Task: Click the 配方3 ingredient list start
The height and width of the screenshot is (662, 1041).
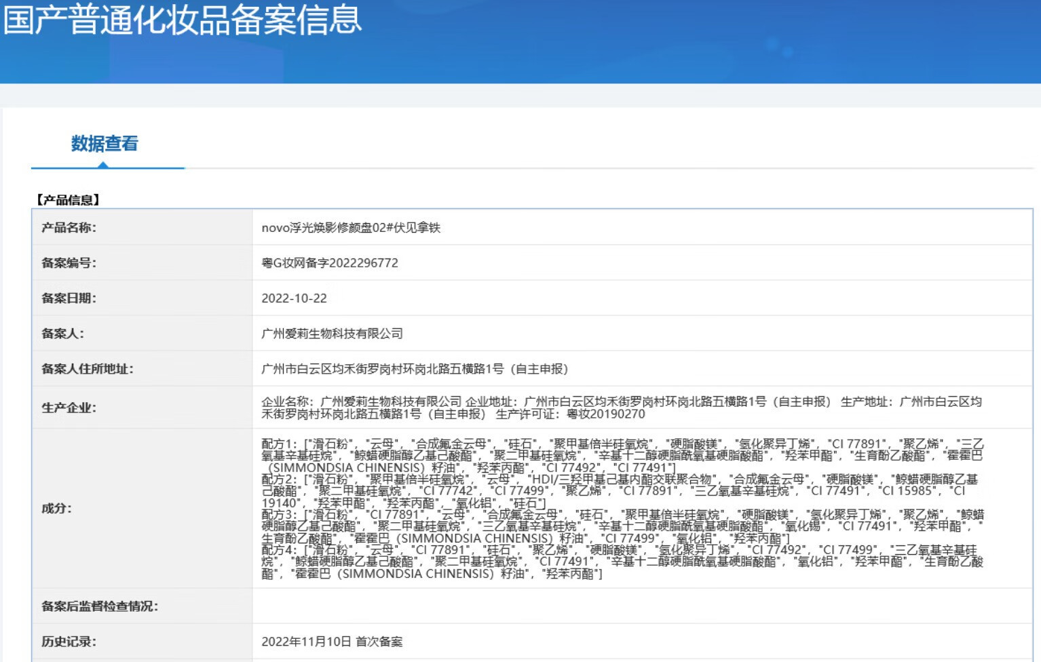Action: [278, 515]
